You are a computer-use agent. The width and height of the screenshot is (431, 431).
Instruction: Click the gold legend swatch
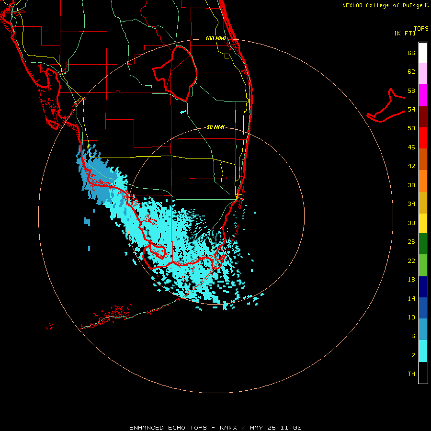423,203
